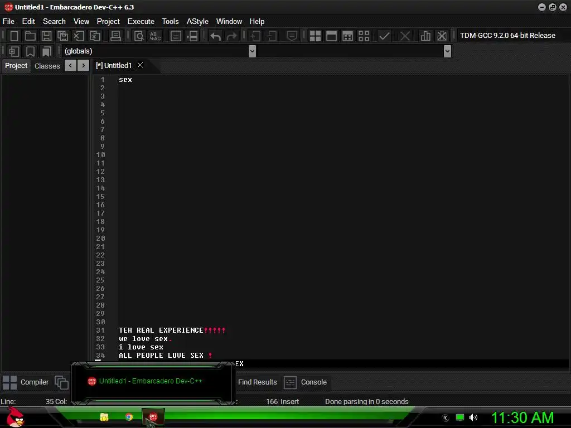571x428 pixels.
Task: Open the Tools menu
Action: [x=171, y=22]
